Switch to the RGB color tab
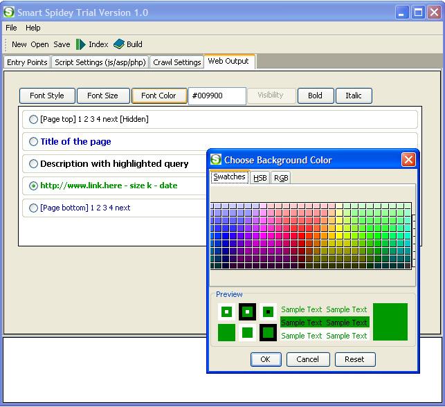 click(x=281, y=178)
